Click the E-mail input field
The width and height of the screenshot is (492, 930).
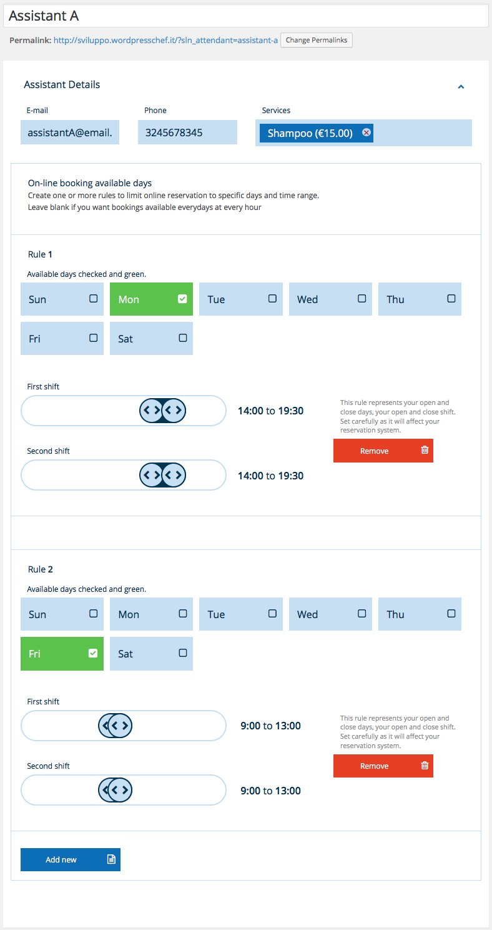pyautogui.click(x=70, y=132)
